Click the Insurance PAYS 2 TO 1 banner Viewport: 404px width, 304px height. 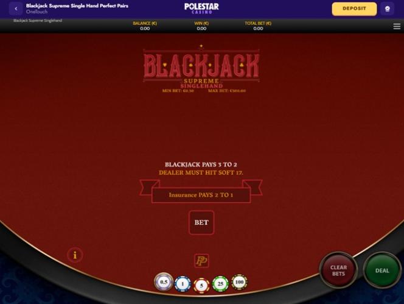tap(201, 195)
